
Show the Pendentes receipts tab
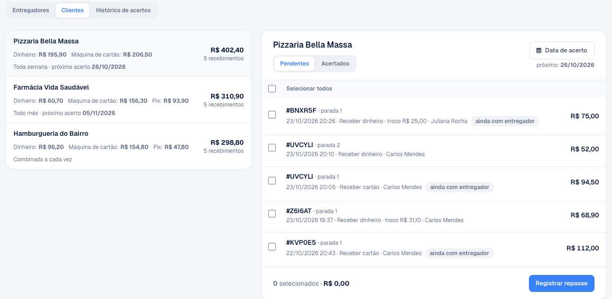pyautogui.click(x=294, y=64)
